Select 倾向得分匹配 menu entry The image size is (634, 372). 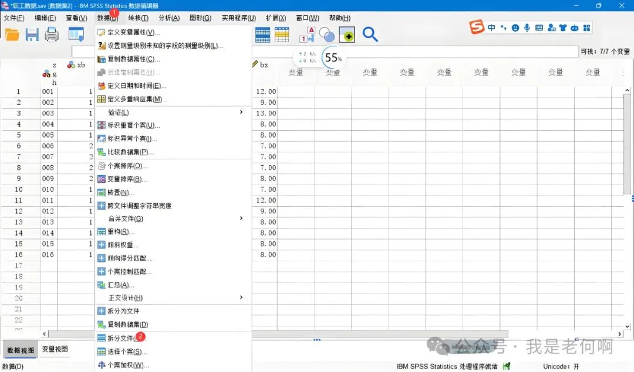pos(173,258)
